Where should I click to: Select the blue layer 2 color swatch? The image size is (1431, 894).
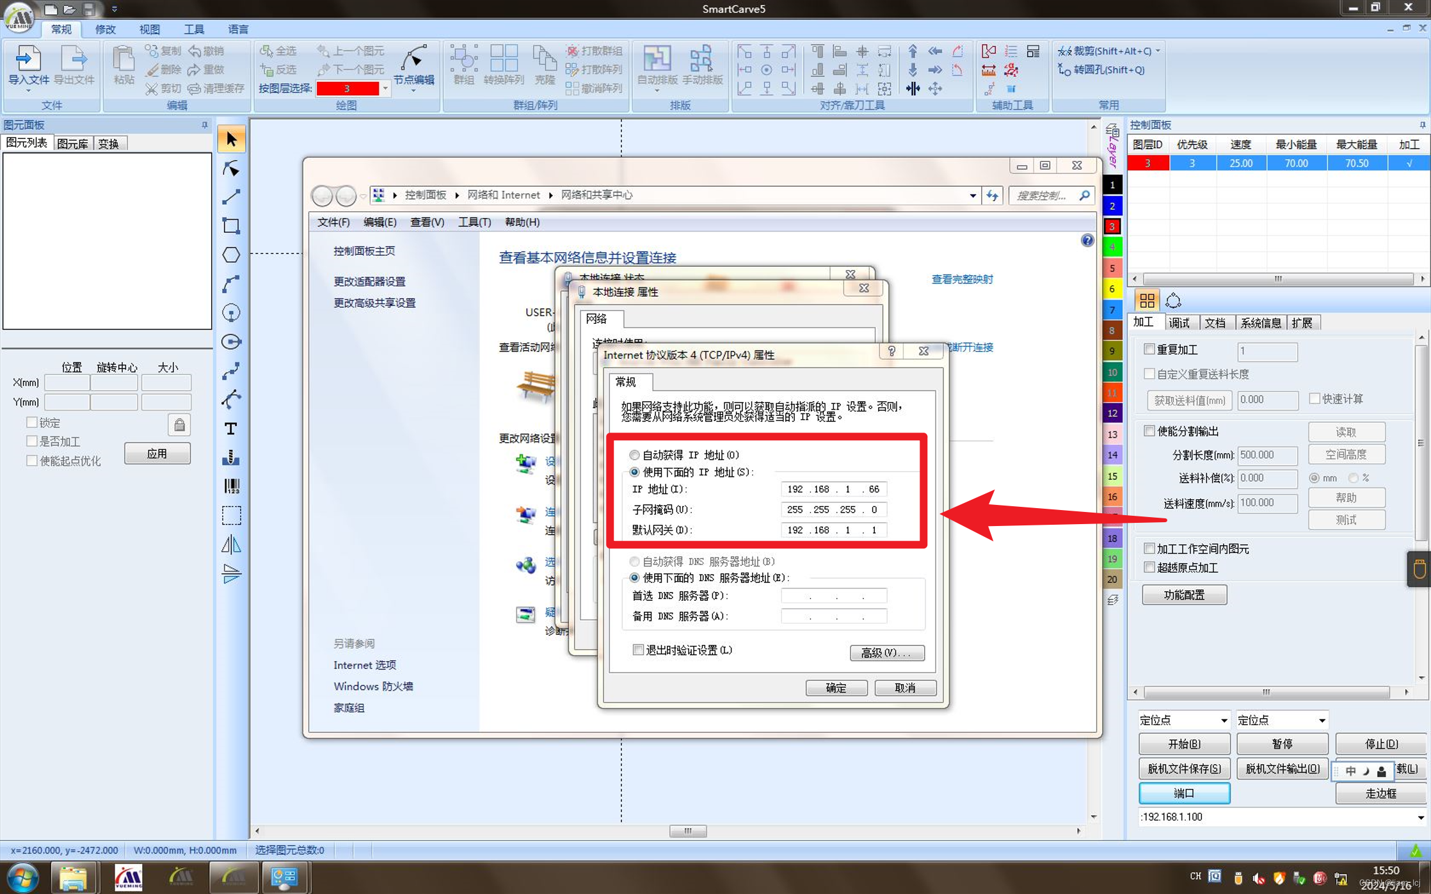tap(1112, 206)
